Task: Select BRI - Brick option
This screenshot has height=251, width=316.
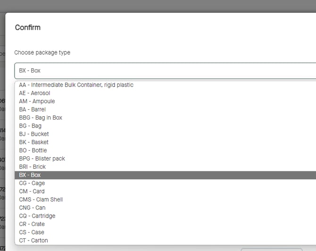Action: point(32,167)
